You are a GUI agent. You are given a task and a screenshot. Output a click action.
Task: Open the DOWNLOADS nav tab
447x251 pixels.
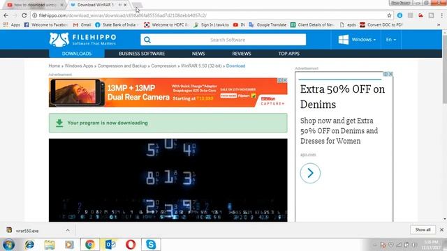77,54
